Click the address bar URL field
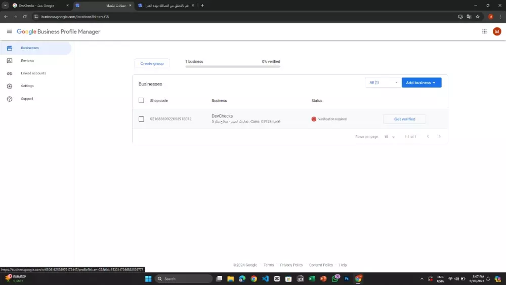This screenshot has height=285, width=506. tap(245, 17)
